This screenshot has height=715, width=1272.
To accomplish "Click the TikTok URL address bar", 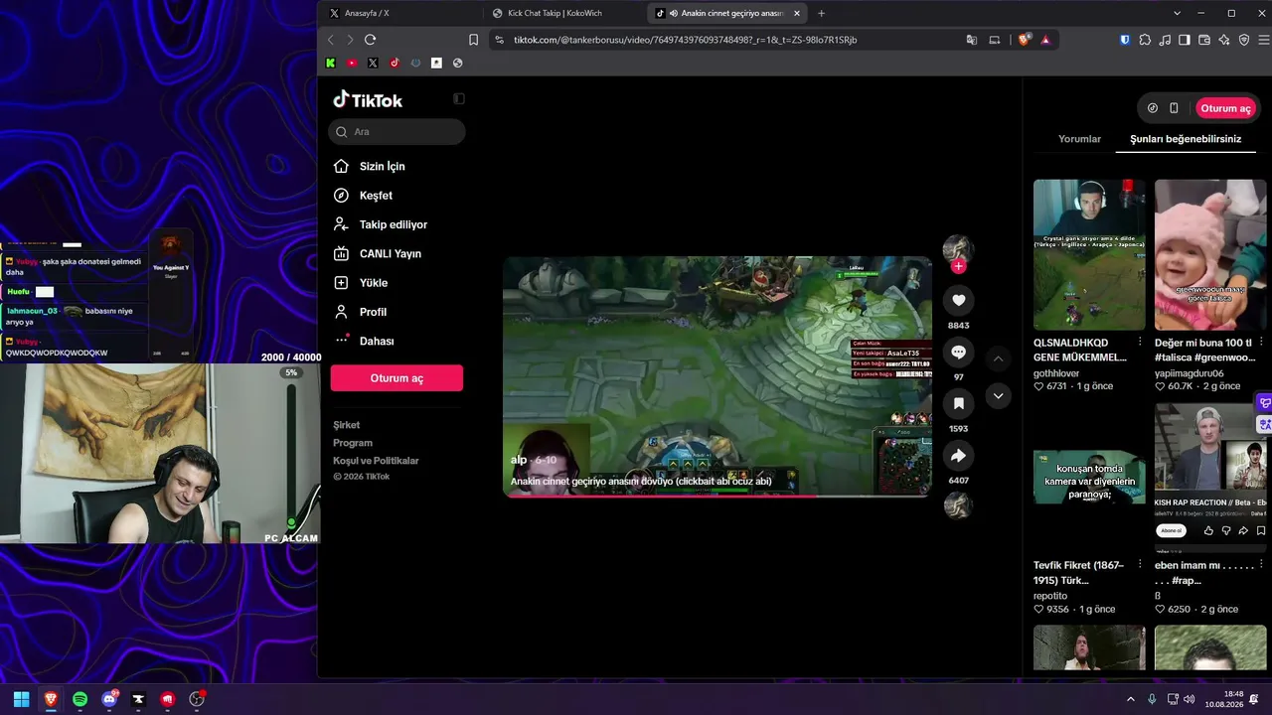I will (685, 40).
